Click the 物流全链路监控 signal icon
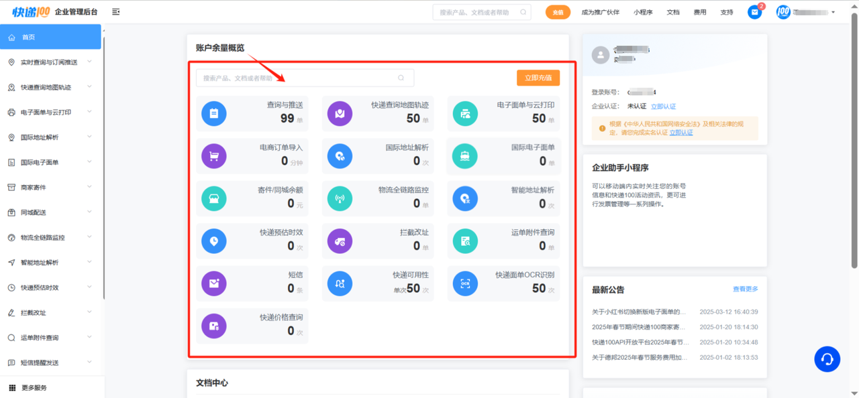Image resolution: width=859 pixels, height=398 pixels. pos(340,198)
